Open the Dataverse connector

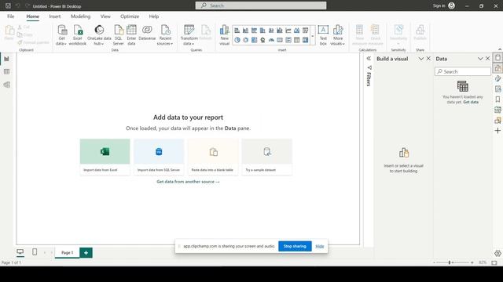point(147,33)
